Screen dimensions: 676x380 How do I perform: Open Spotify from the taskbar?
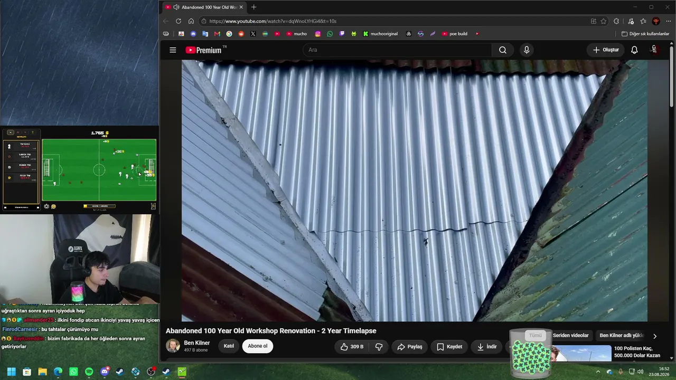(x=89, y=372)
